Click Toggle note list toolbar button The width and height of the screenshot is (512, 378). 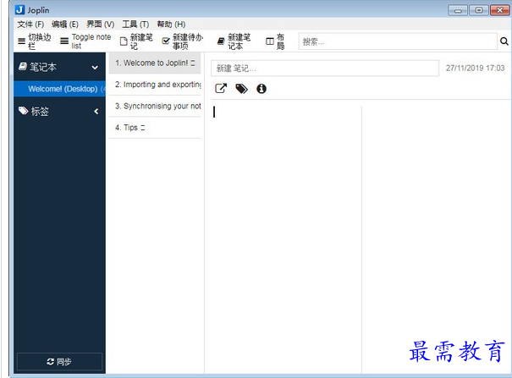(85, 41)
